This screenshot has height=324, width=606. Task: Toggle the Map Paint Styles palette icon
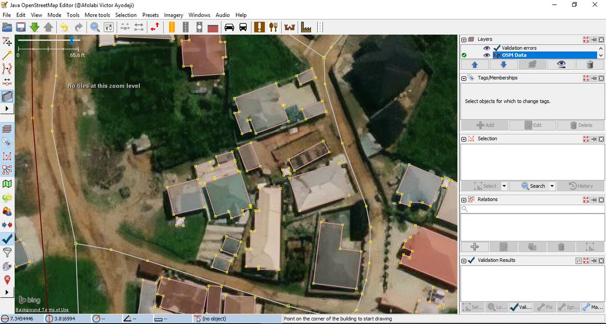[7, 265]
